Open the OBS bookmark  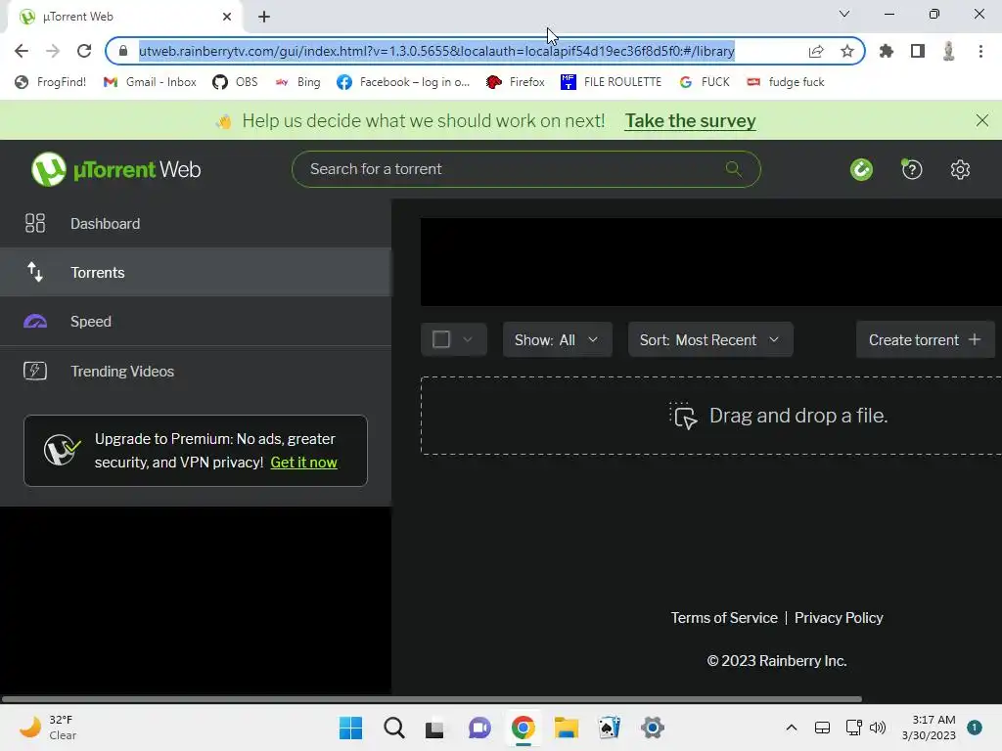click(235, 82)
